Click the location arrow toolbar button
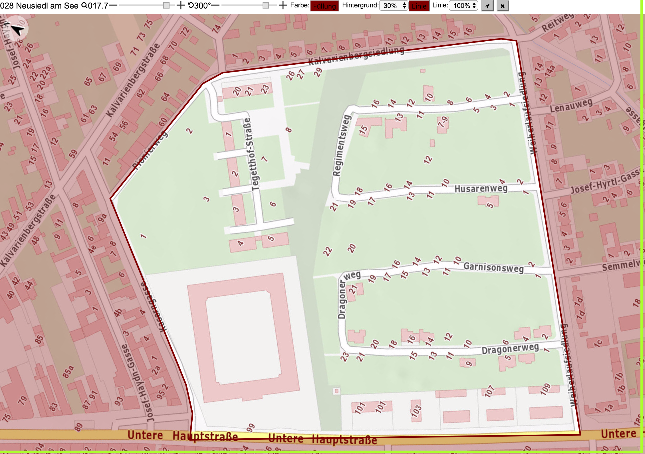The width and height of the screenshot is (645, 454). (x=487, y=6)
